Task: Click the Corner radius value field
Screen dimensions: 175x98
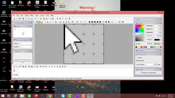Action: point(150,65)
